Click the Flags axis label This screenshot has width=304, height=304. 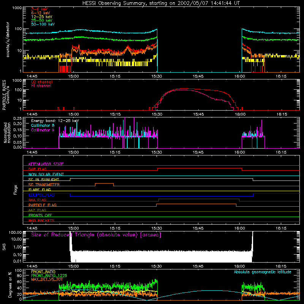[16, 190]
